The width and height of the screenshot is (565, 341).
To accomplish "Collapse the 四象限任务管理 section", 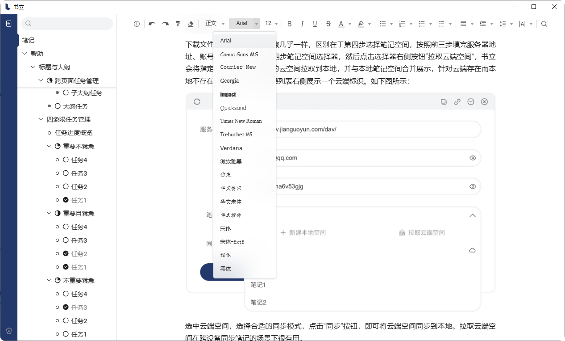I will pos(41,119).
